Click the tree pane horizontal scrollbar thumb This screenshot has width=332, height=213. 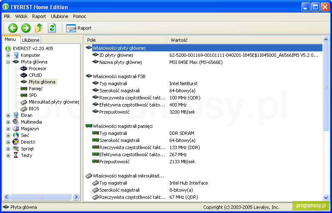(41, 197)
